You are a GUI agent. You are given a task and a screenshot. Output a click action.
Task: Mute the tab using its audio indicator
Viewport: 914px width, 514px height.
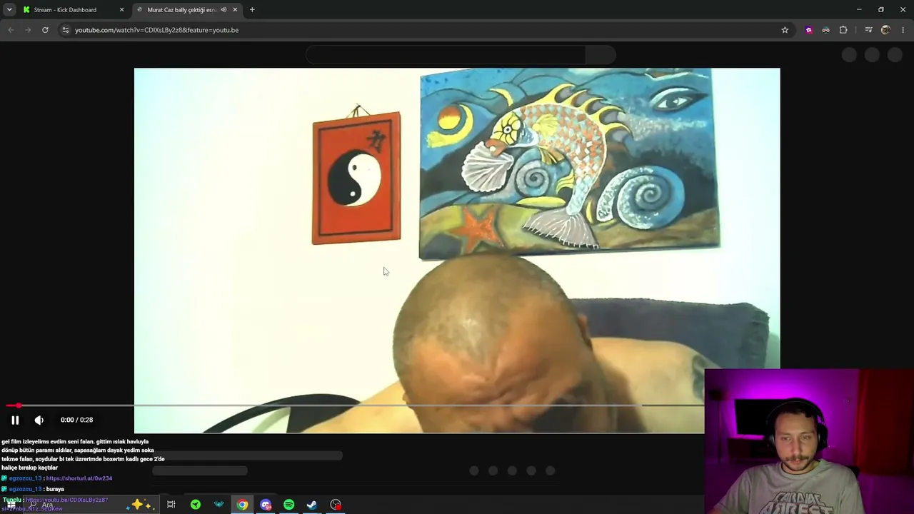tap(224, 10)
